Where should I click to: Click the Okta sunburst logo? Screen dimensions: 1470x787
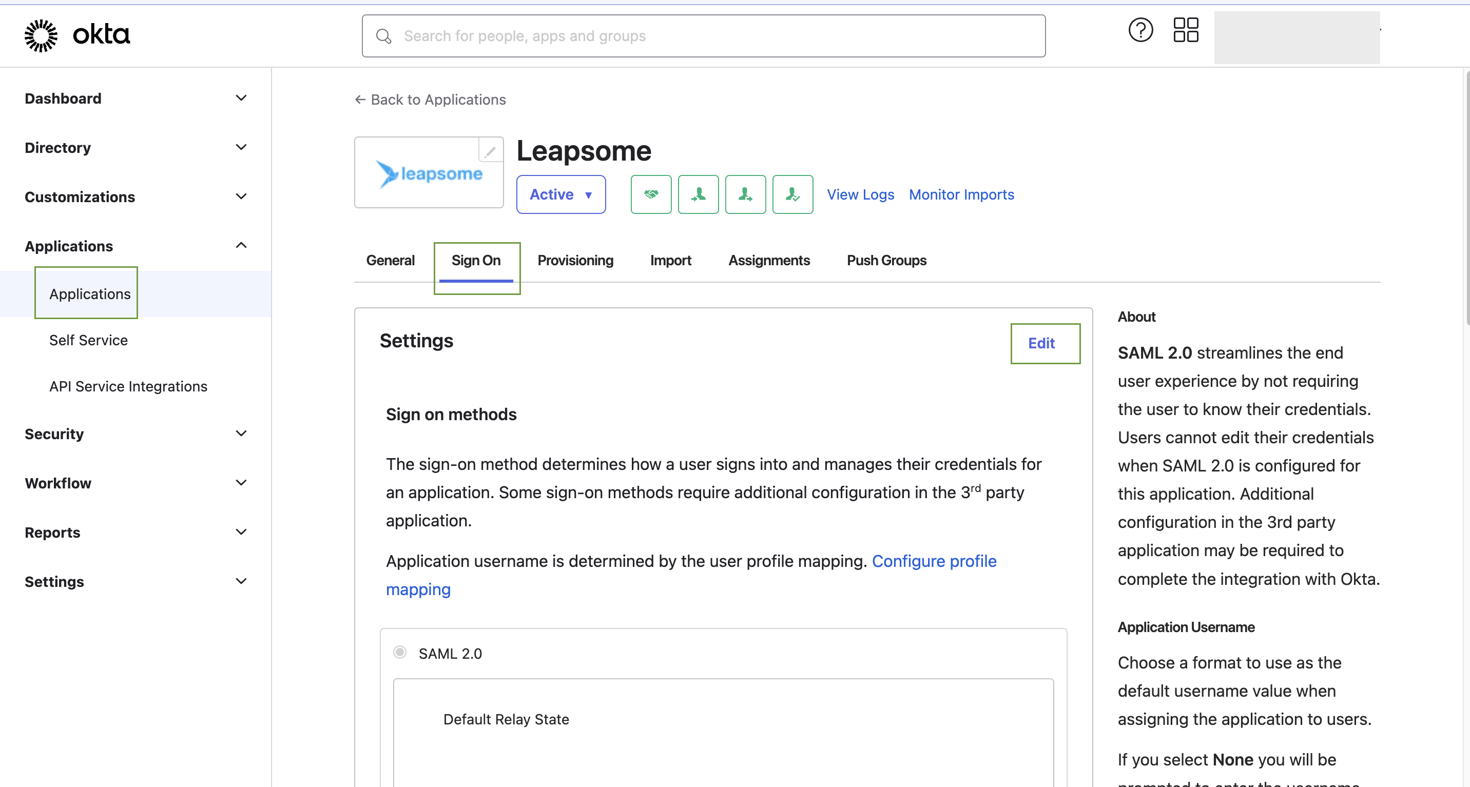[x=41, y=35]
